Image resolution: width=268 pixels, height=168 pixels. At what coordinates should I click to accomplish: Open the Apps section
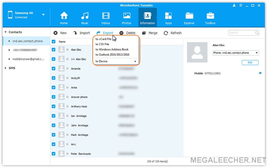(168, 18)
